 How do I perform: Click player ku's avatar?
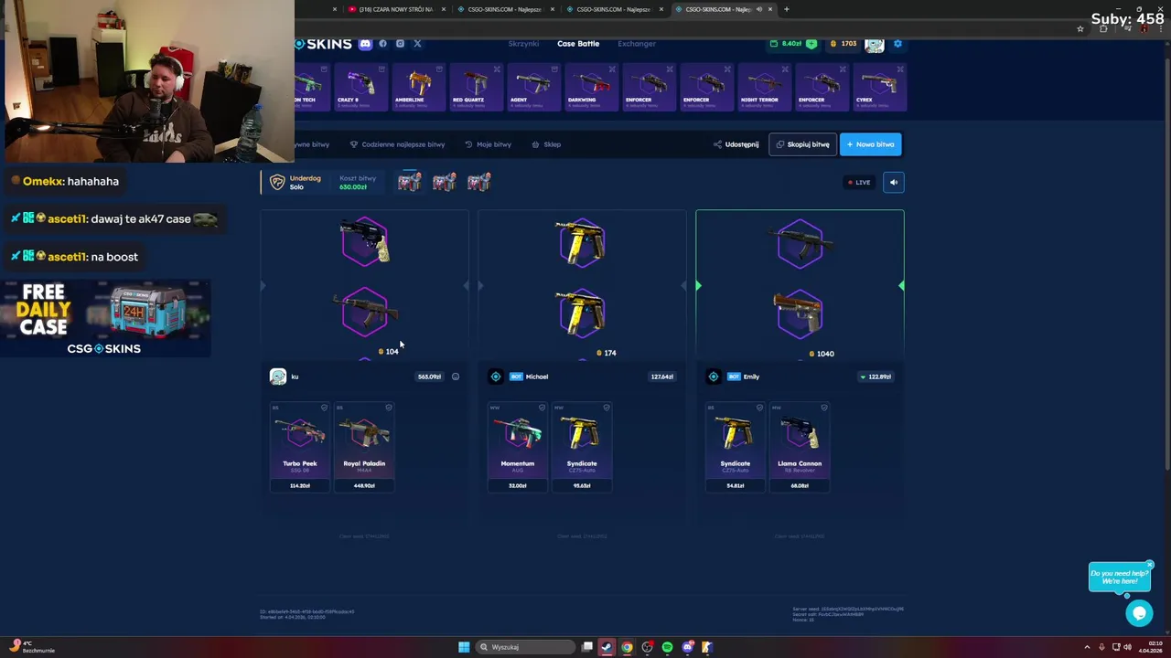click(x=278, y=377)
